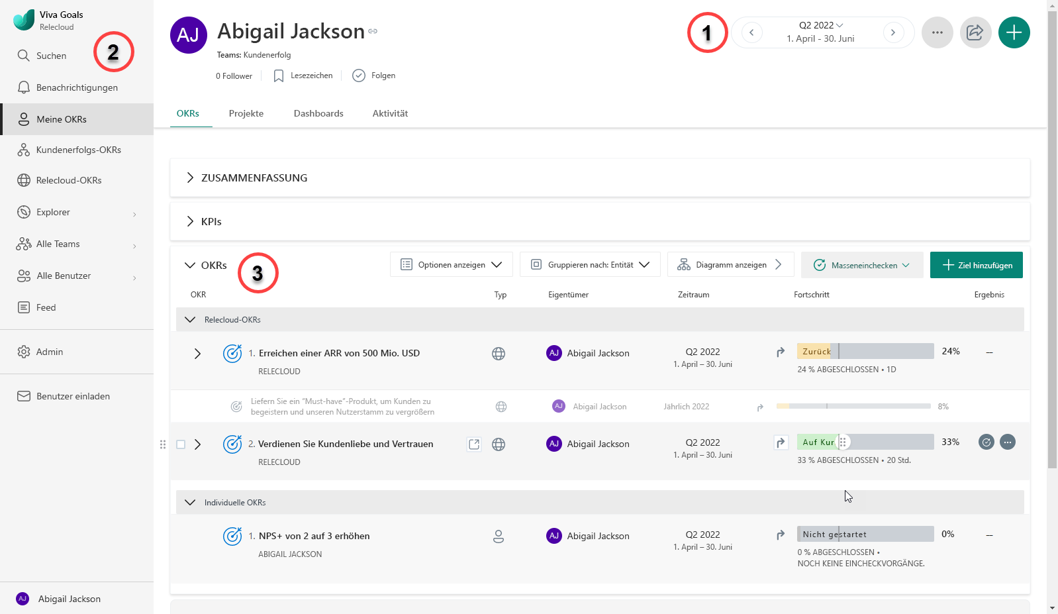Open Gruppieren nach: Entität dropdown
Screen dimensions: 1058x614
[x=591, y=264]
